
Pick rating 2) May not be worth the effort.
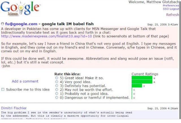point(57,90)
